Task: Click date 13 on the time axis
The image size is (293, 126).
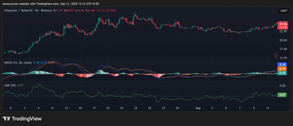Action: point(66,108)
